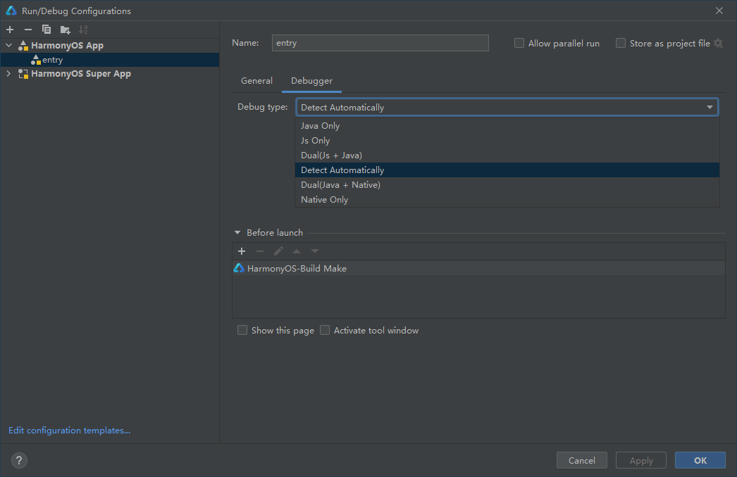Screen dimensions: 737x477
Task: Select Detect Automatically in the list
Action: (x=507, y=170)
